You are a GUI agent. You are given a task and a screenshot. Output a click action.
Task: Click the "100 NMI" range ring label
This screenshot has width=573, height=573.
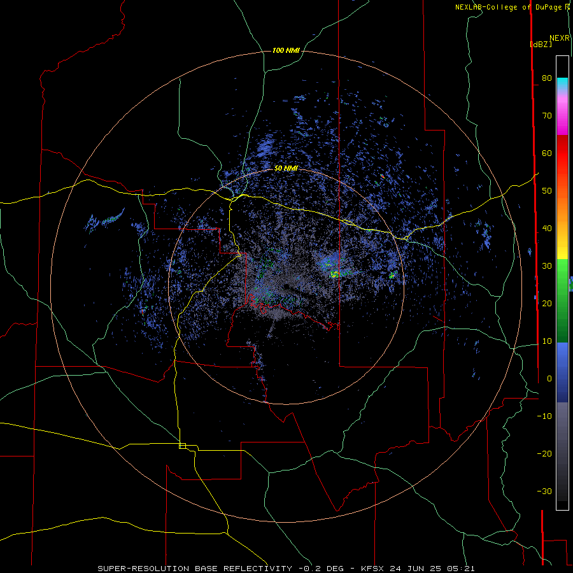(x=286, y=50)
